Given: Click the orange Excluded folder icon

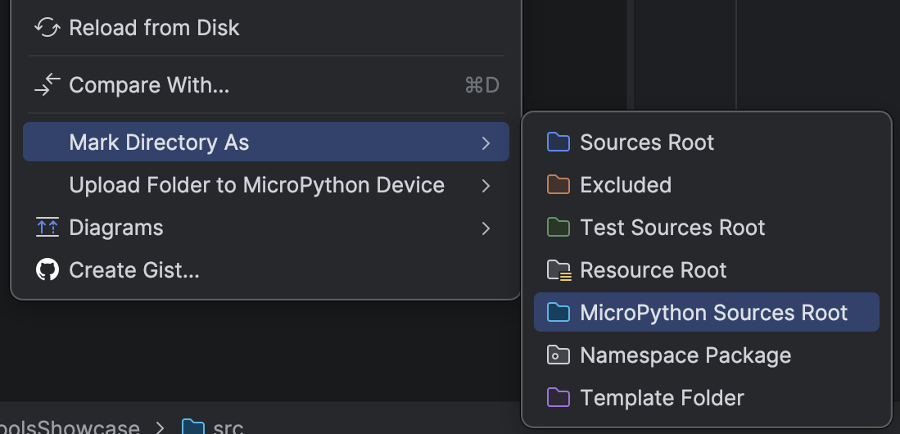Looking at the screenshot, I should coord(558,185).
